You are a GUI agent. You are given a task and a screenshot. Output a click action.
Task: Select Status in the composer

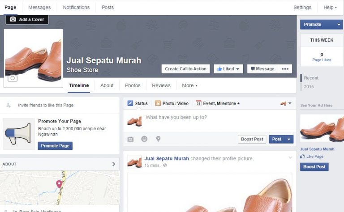pos(141,103)
